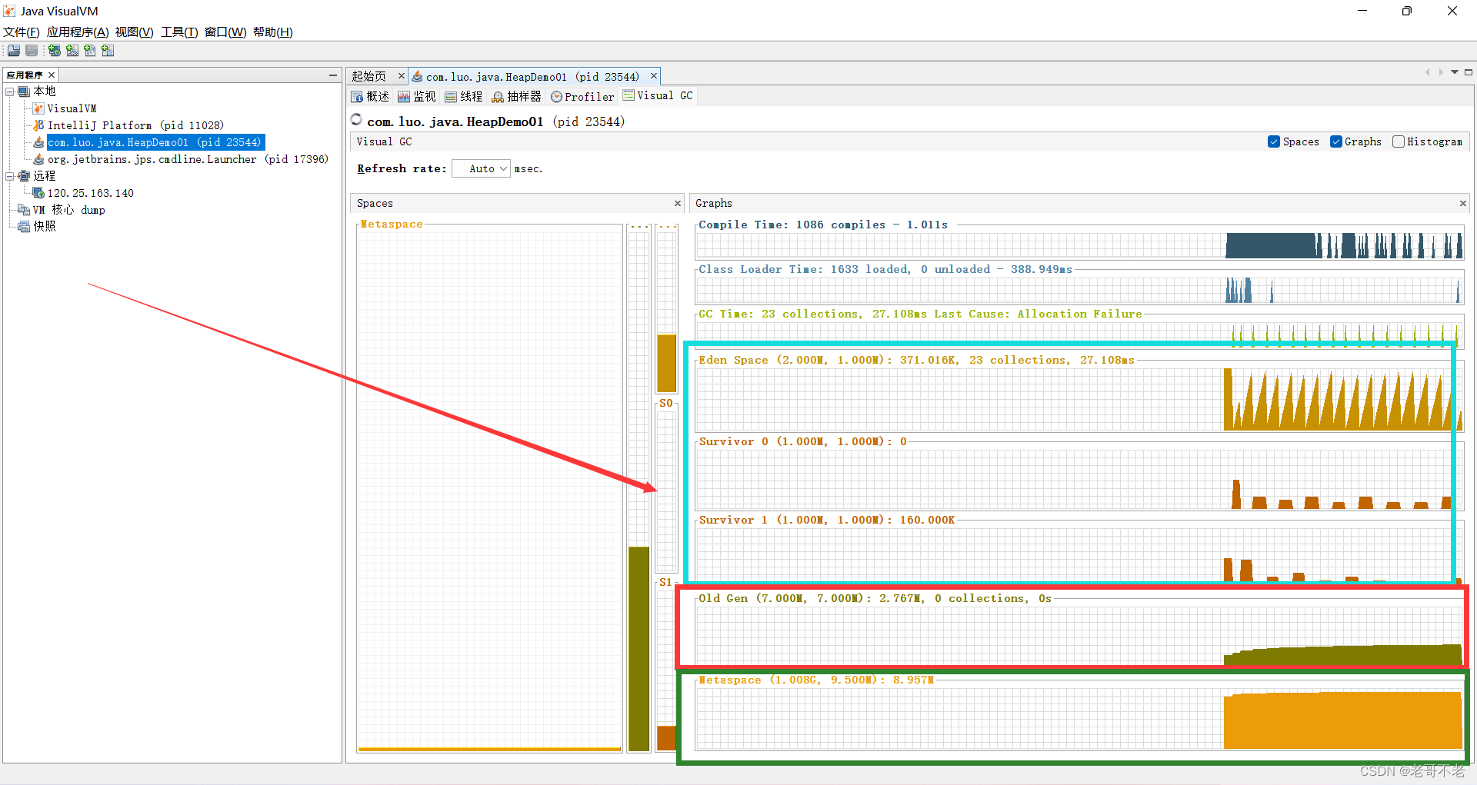Select remote host 120.25.163.140
Image resolution: width=1477 pixels, height=785 pixels.
pos(91,193)
